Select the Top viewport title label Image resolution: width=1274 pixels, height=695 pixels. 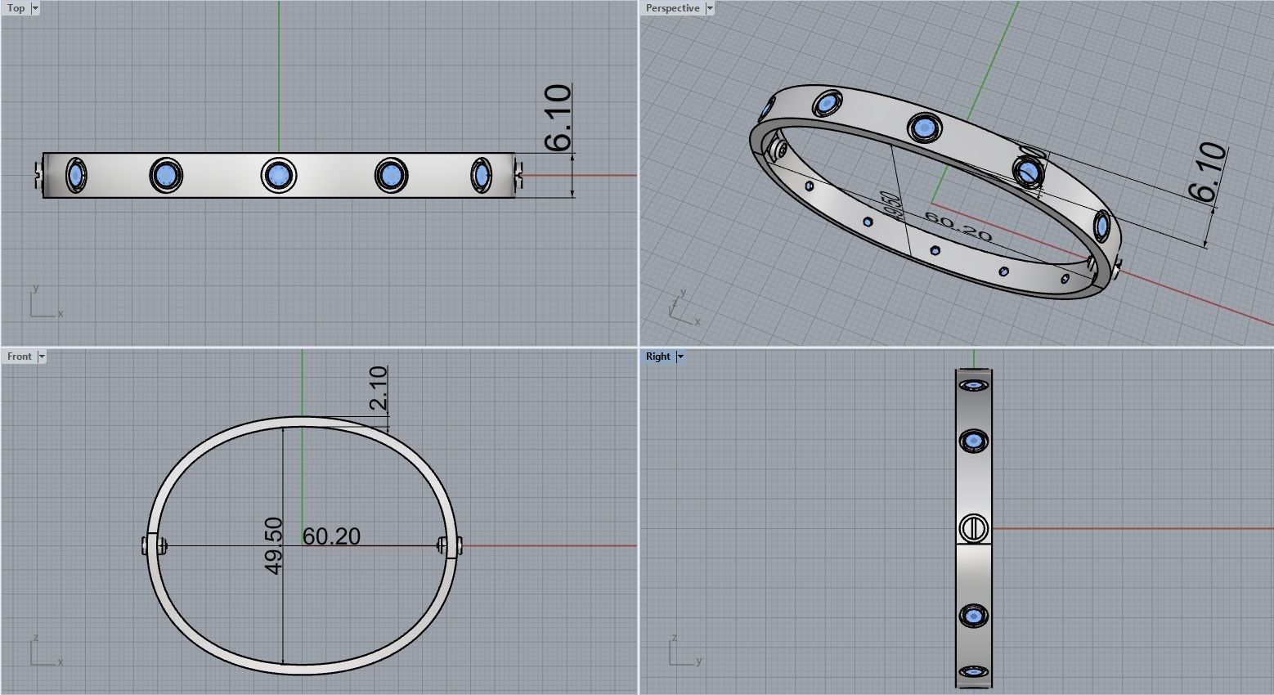tap(16, 8)
